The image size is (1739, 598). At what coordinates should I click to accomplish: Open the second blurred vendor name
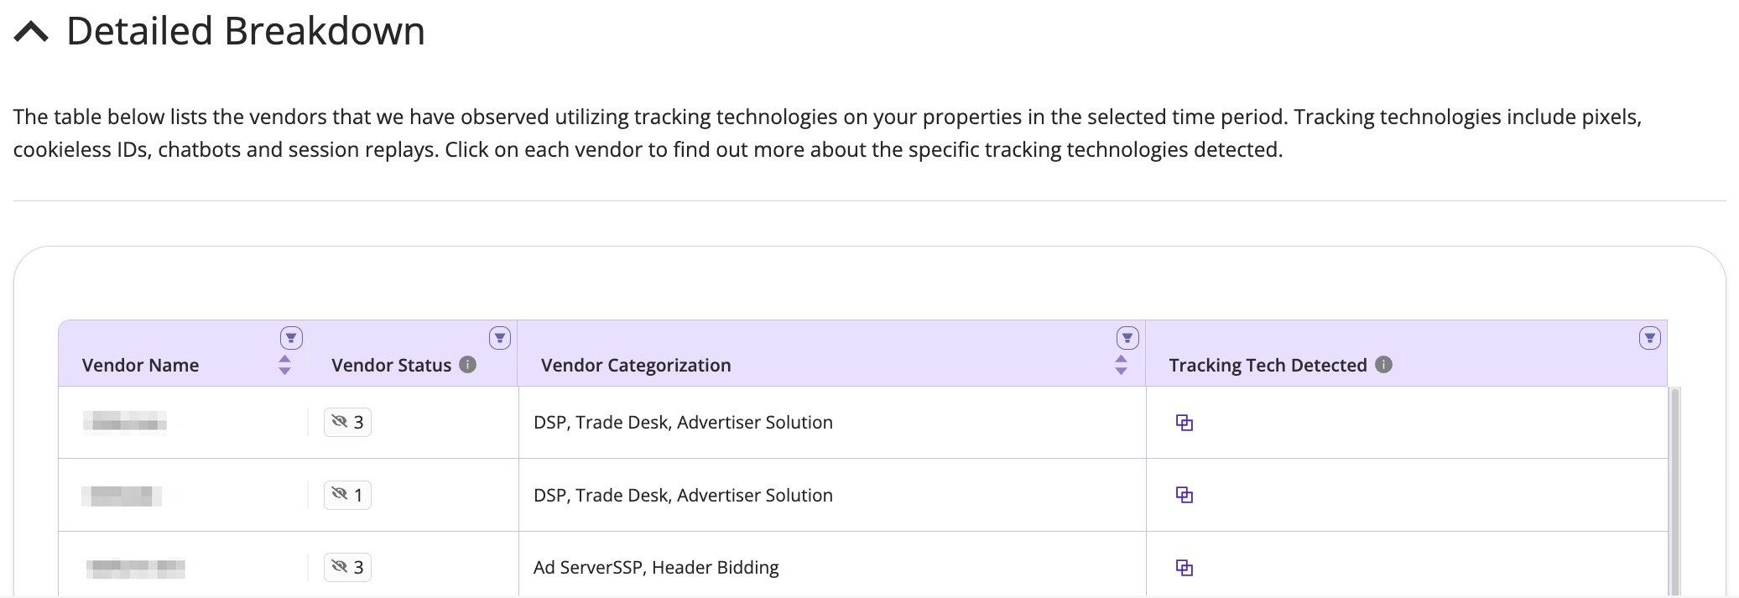122,496
